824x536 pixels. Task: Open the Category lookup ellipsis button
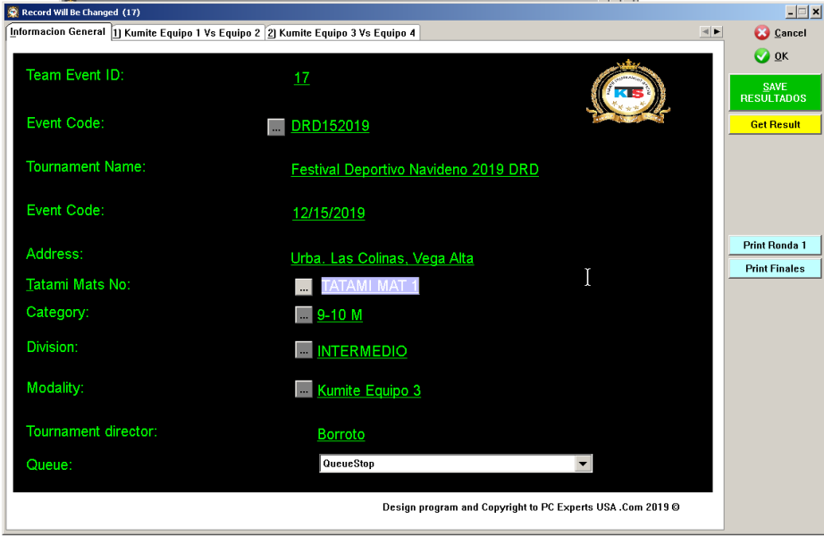[303, 314]
